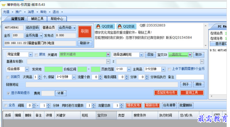Clear the 搜索关键词 field with red X

point(108,54)
